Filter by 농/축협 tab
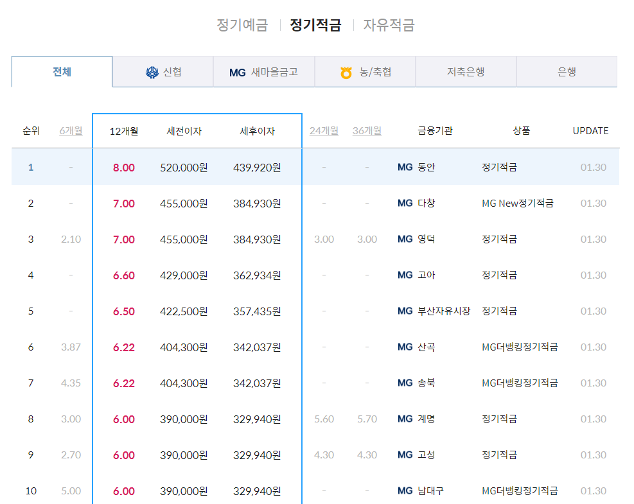The image size is (634, 504). (x=365, y=72)
